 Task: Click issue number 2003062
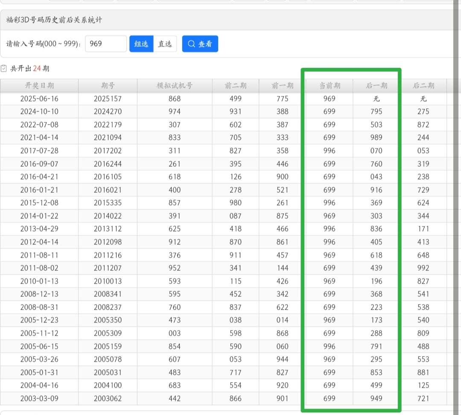point(108,398)
